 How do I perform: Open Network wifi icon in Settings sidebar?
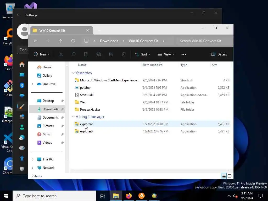coord(22,96)
